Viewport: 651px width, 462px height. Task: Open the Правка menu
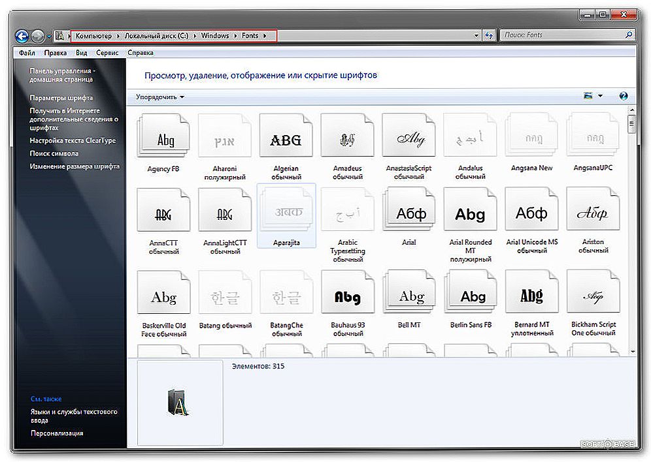point(55,53)
